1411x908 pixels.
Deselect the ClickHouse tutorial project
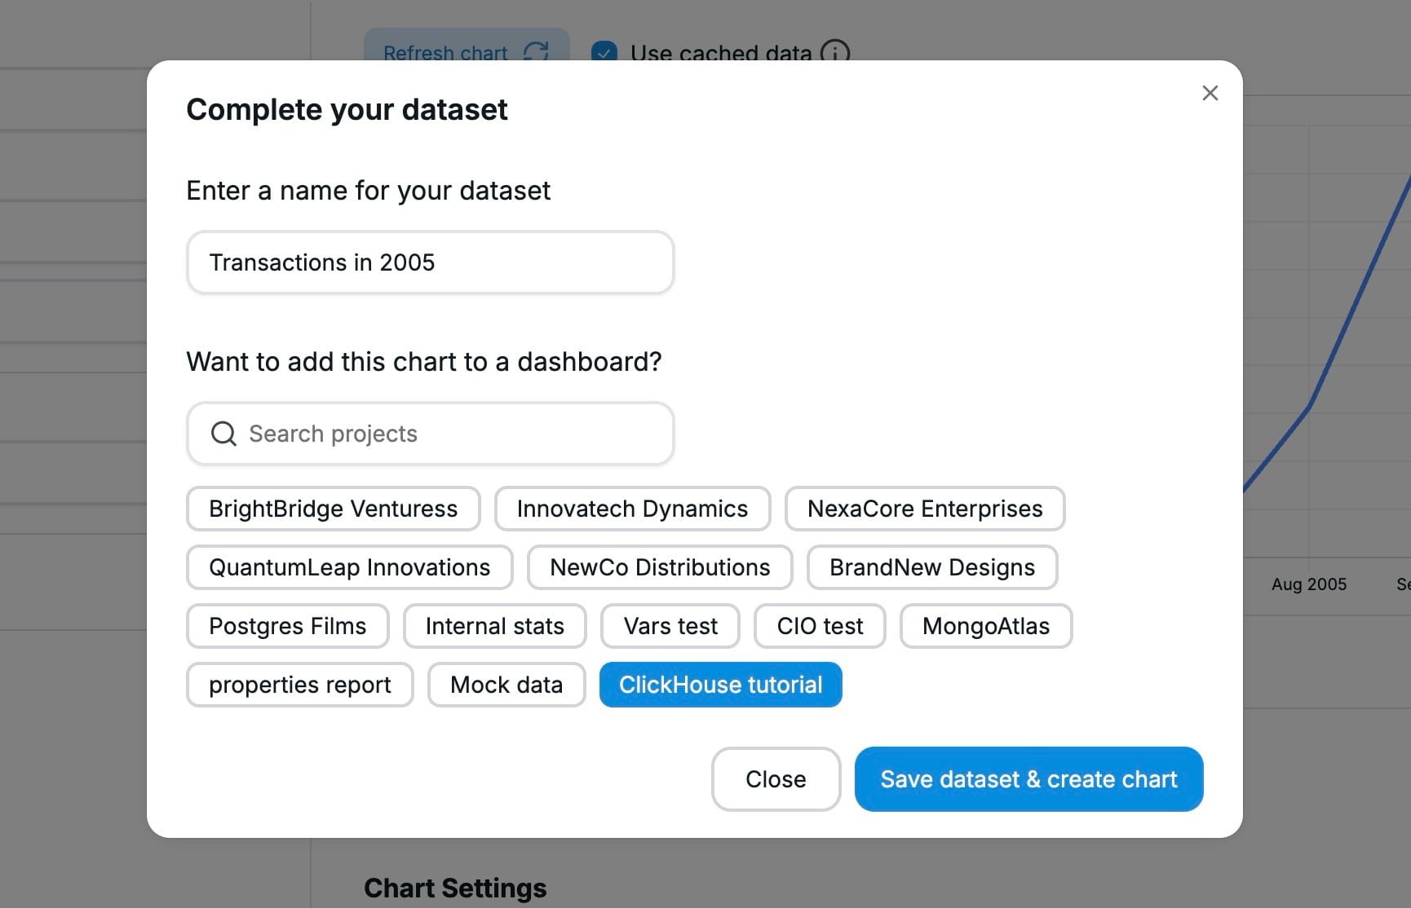[x=720, y=685]
